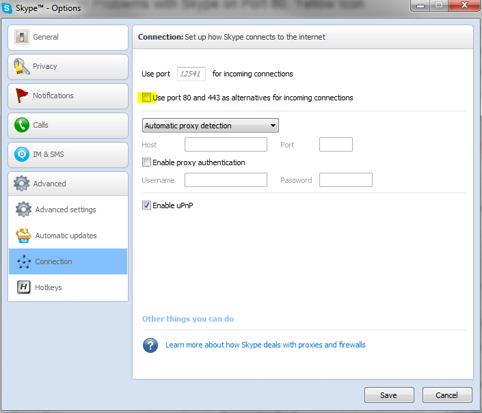Collapse the Advanced section in sidebar
This screenshot has height=413, width=482.
[68, 184]
